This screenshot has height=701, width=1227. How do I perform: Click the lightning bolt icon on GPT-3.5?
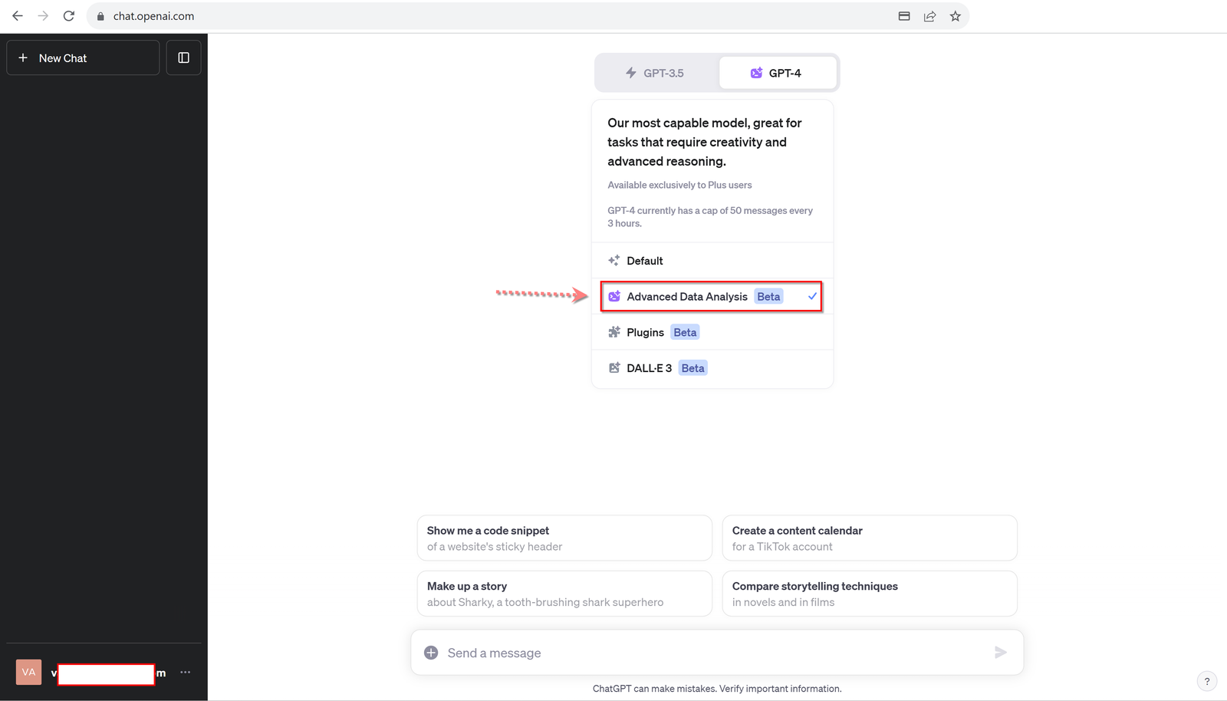(x=631, y=73)
